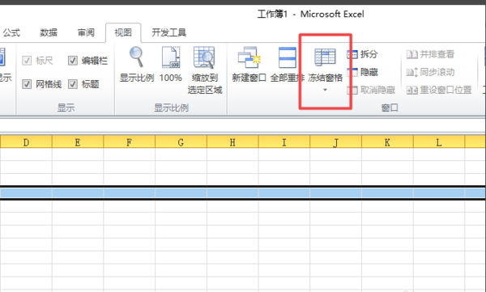Select column I header
The width and height of the screenshot is (486, 292).
[284, 142]
